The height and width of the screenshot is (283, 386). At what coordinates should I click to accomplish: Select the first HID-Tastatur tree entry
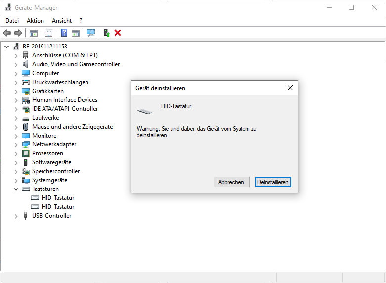(58, 198)
